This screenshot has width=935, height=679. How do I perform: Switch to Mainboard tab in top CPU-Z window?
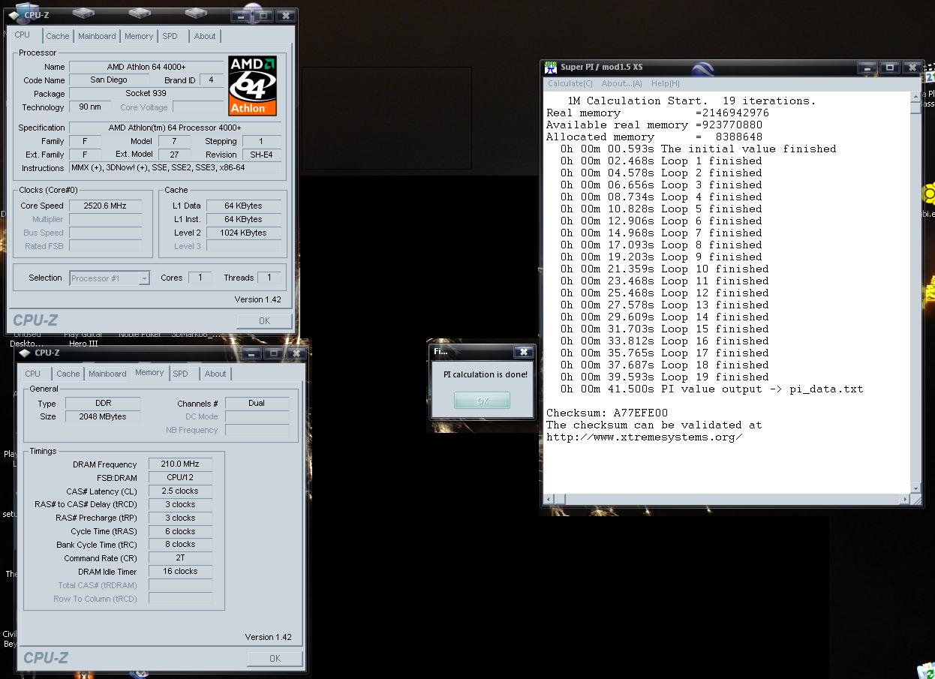pos(97,36)
